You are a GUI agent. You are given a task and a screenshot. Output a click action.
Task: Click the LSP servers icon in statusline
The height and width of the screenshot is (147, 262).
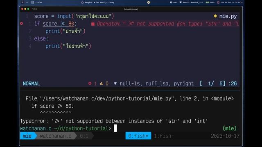coord(115,83)
